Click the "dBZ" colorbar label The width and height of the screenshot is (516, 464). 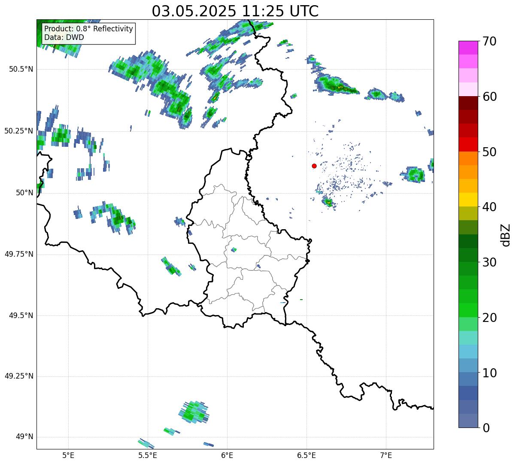(505, 235)
